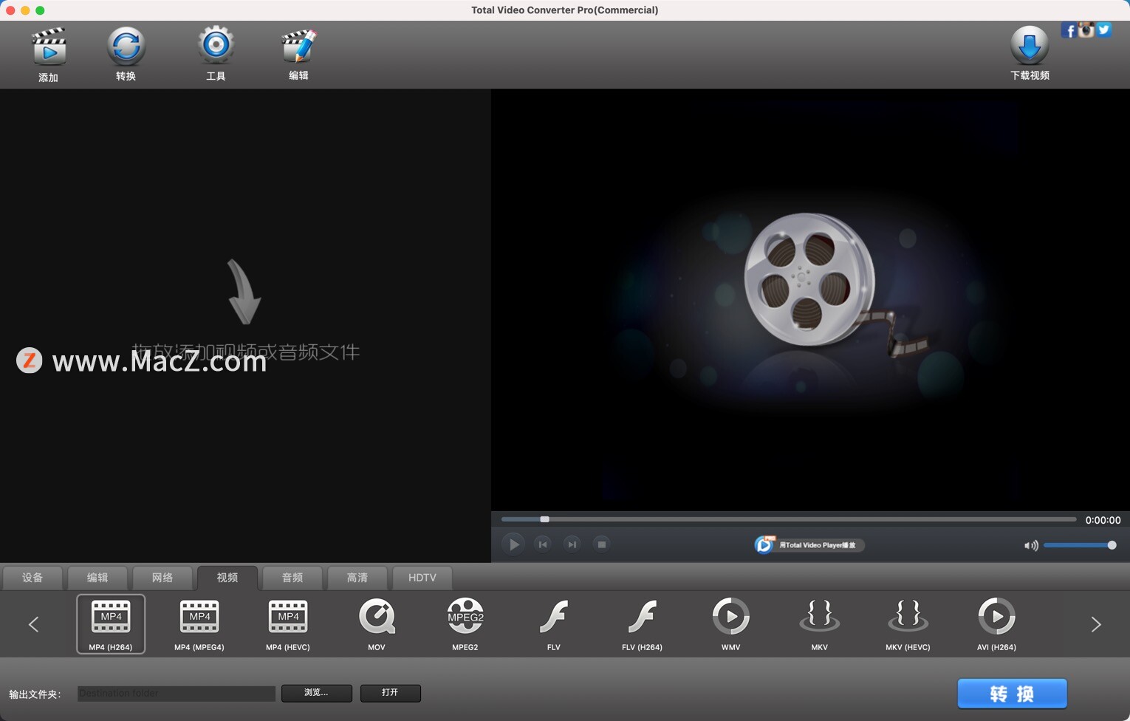Select the WMV format icon

pyautogui.click(x=731, y=617)
